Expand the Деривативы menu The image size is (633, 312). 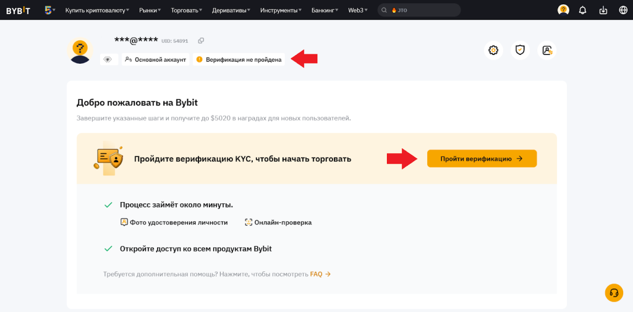(x=232, y=10)
